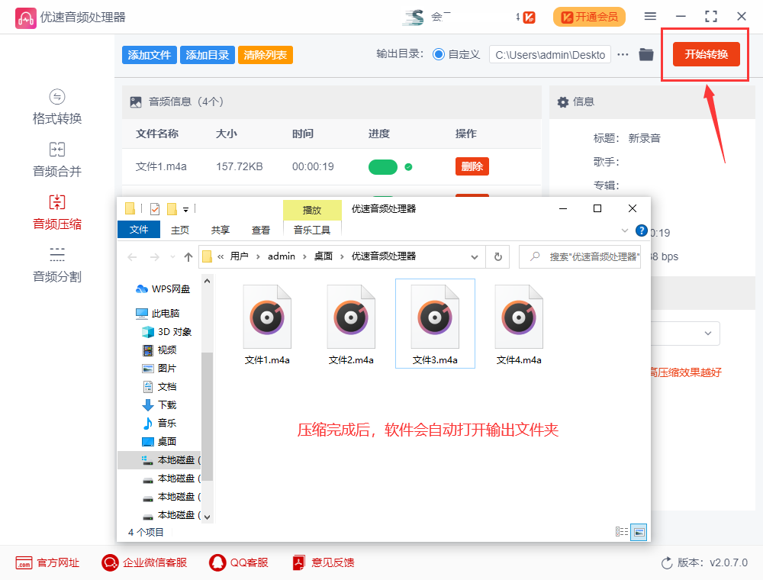Switch explorer to large thumbnails view

(638, 532)
